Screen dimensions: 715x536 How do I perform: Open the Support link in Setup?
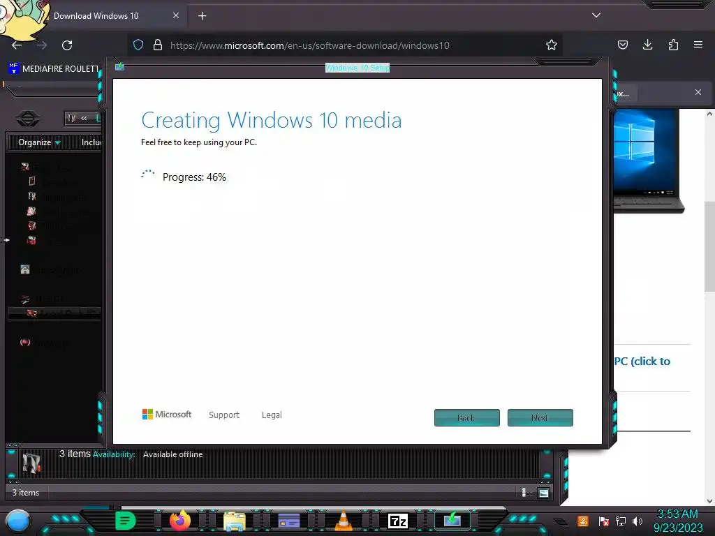[224, 415]
